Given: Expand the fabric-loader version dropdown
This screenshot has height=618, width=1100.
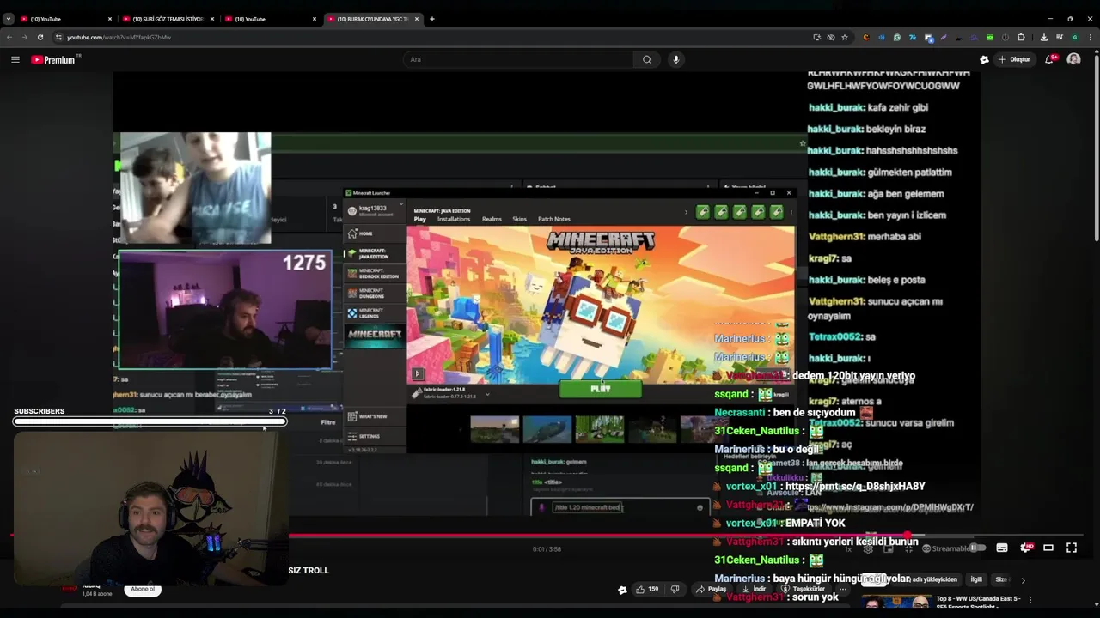Looking at the screenshot, I should [487, 394].
